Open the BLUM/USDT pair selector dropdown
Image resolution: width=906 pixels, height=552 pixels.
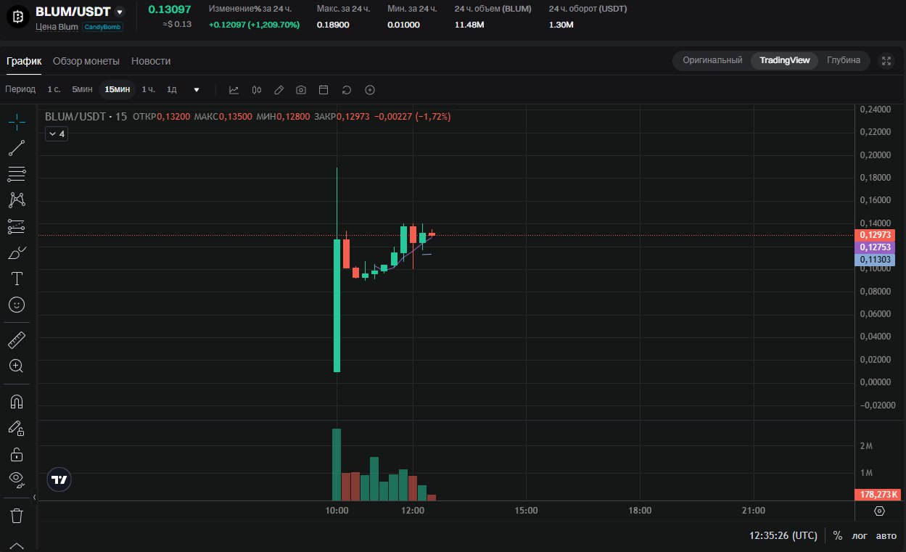pyautogui.click(x=120, y=12)
